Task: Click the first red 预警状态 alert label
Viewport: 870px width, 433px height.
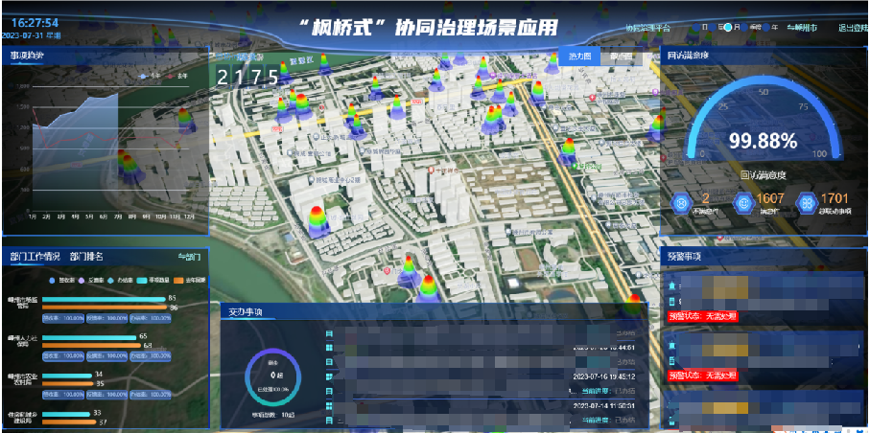Action: 701,317
